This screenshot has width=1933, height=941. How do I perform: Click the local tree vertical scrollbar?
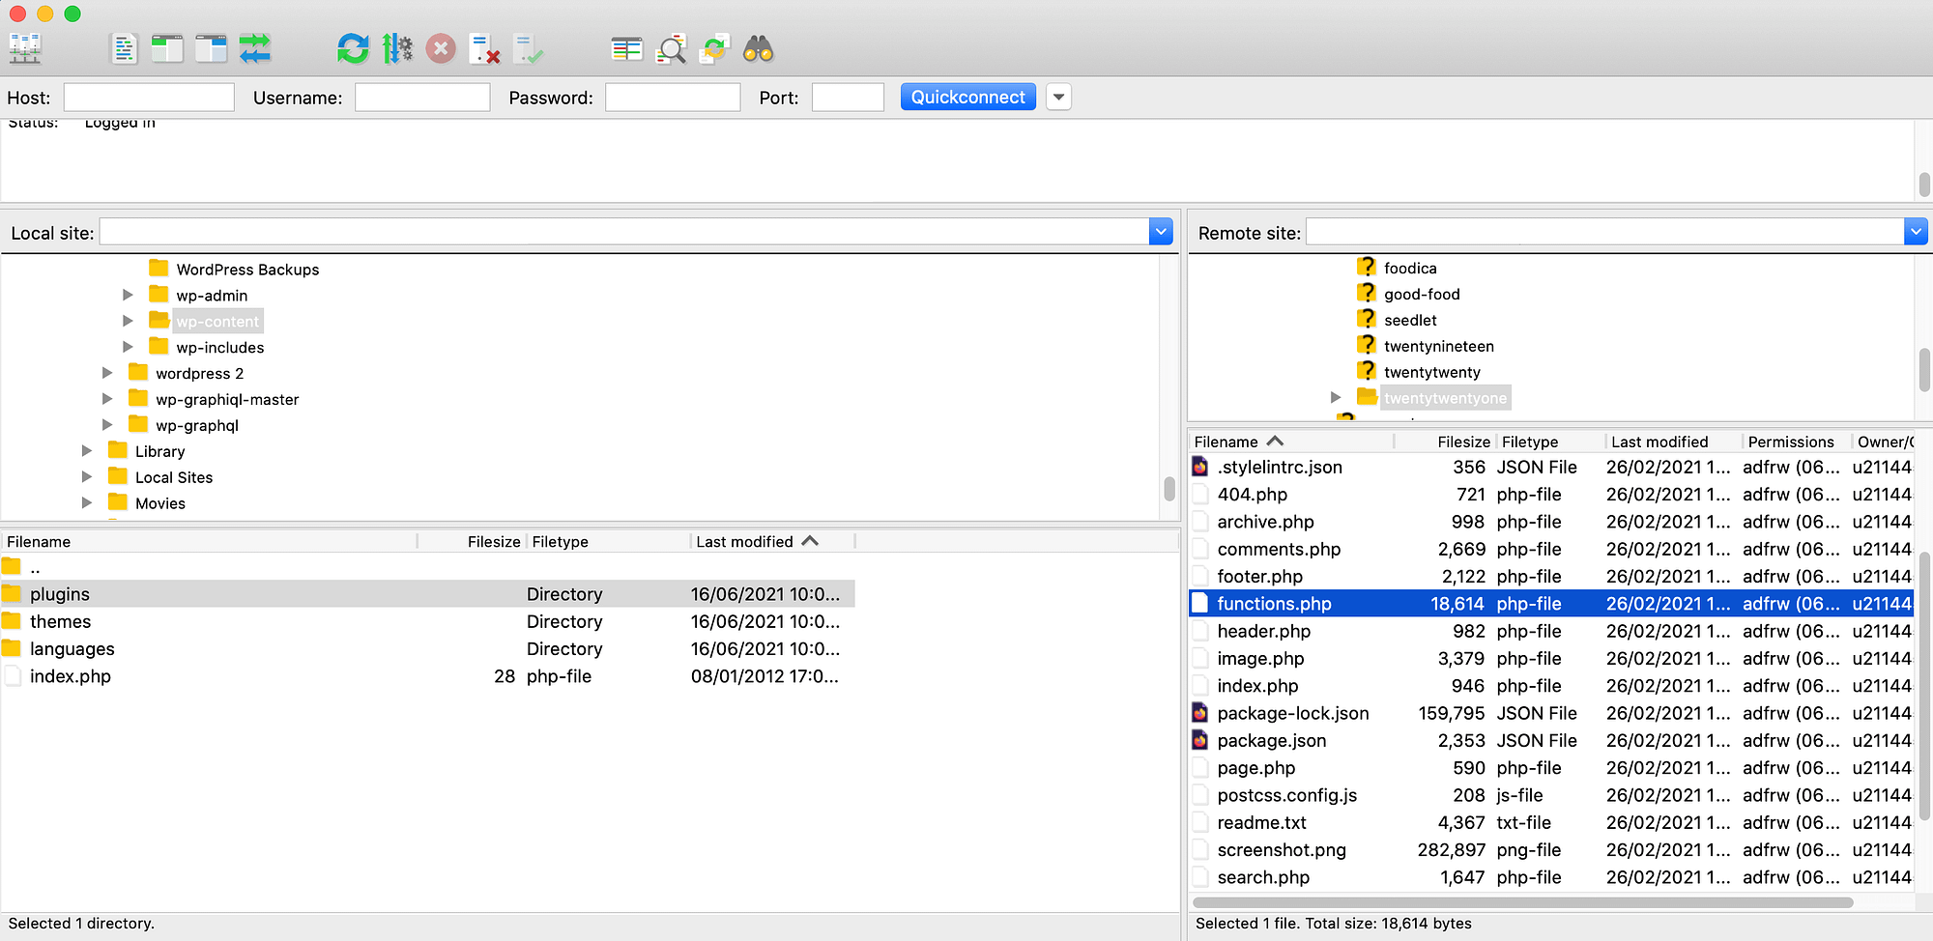pos(1169,488)
